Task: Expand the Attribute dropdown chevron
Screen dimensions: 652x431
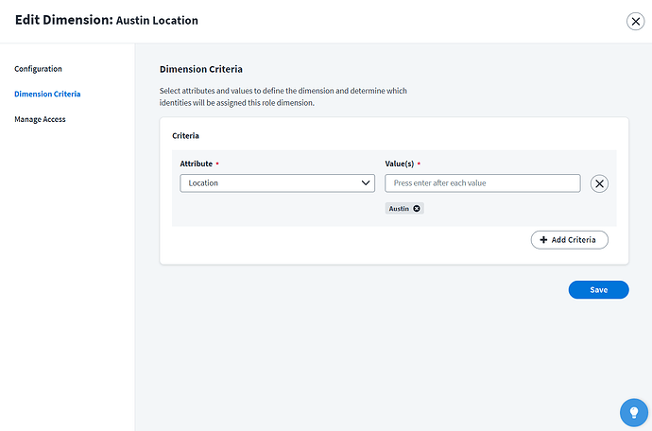Action: (367, 183)
